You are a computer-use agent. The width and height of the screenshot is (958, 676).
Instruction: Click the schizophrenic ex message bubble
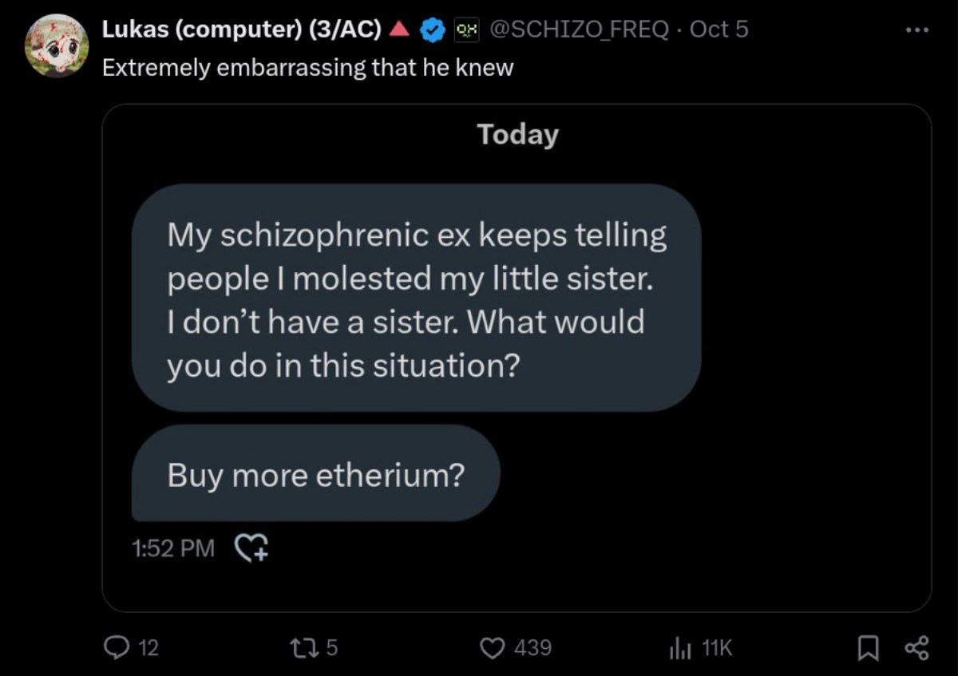tap(416, 299)
